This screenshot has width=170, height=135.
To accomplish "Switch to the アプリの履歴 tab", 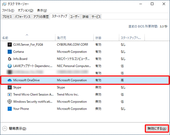I will tap(41, 17).
